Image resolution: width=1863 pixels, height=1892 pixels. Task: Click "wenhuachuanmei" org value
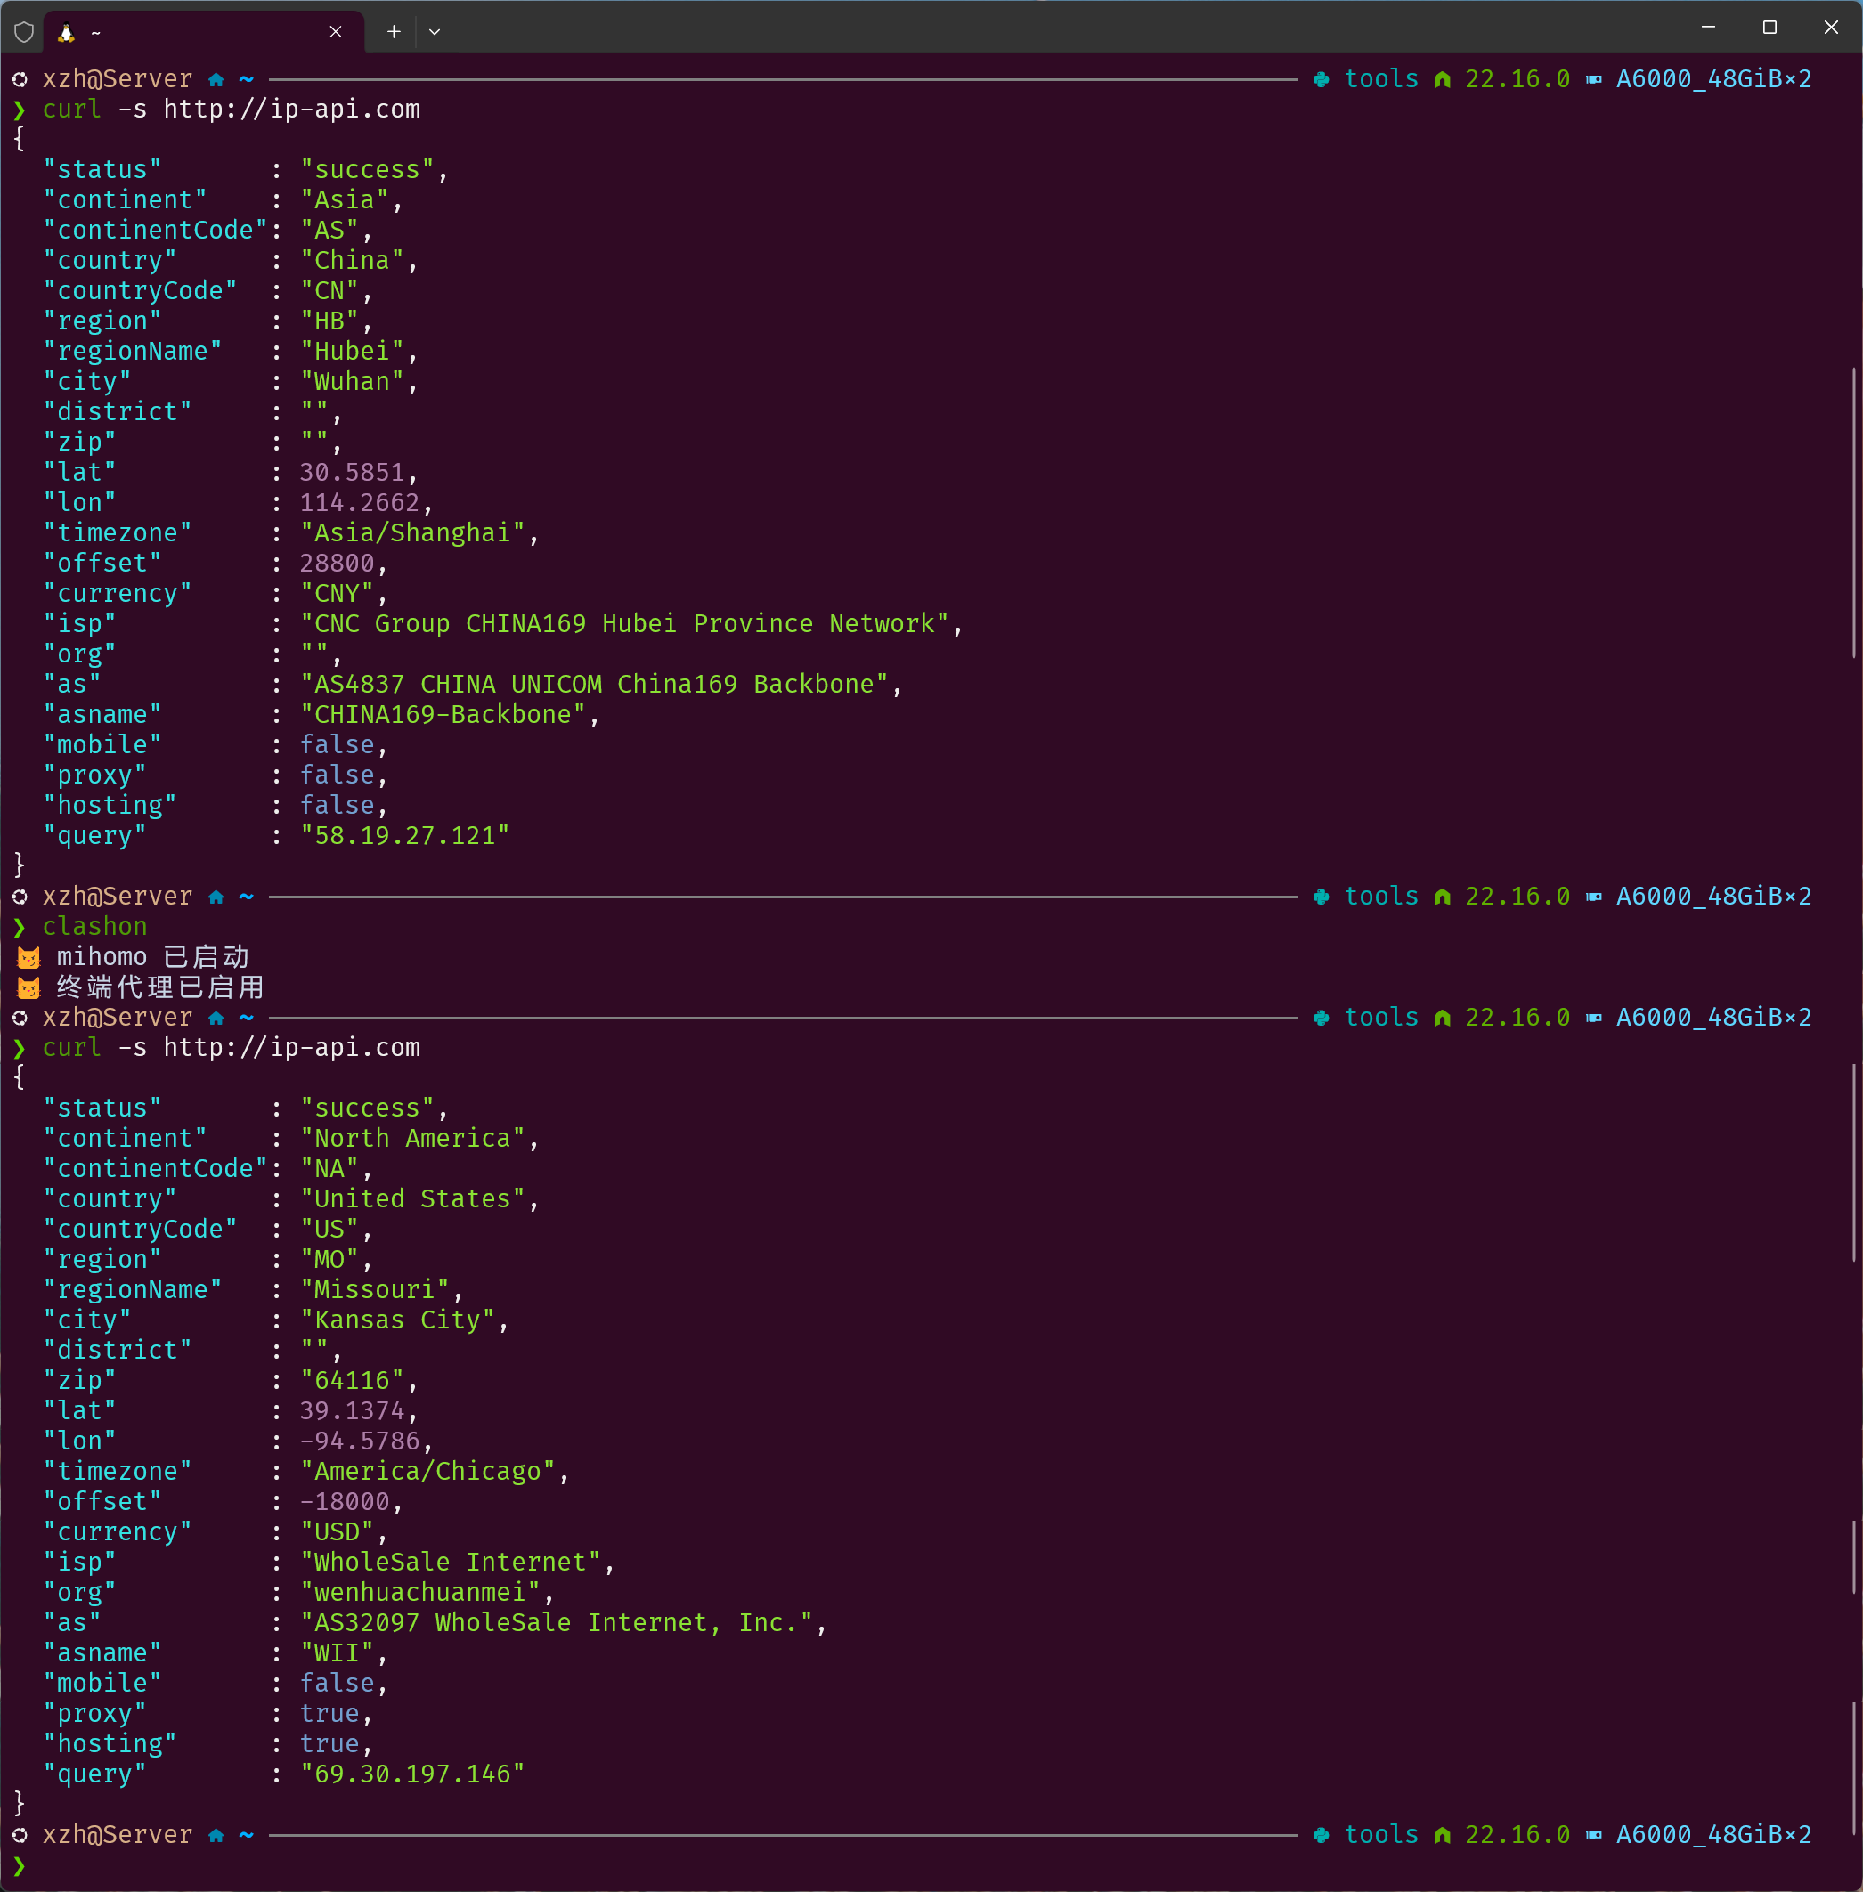[x=419, y=1593]
